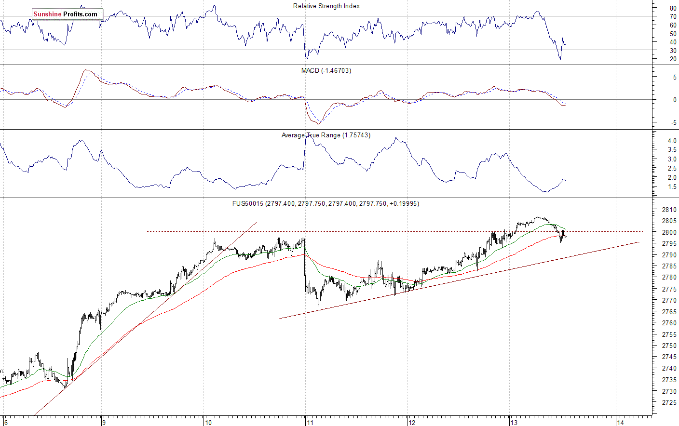679x426 pixels.
Task: Click the ATR 1.5 scale value
Action: pos(672,186)
